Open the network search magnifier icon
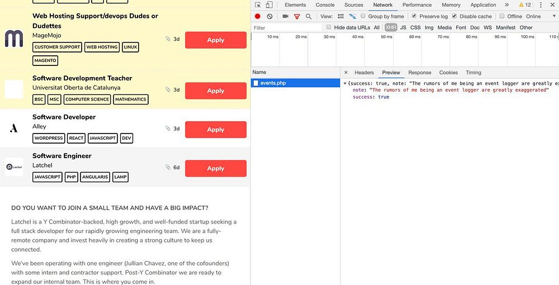The width and height of the screenshot is (559, 285). tap(309, 16)
